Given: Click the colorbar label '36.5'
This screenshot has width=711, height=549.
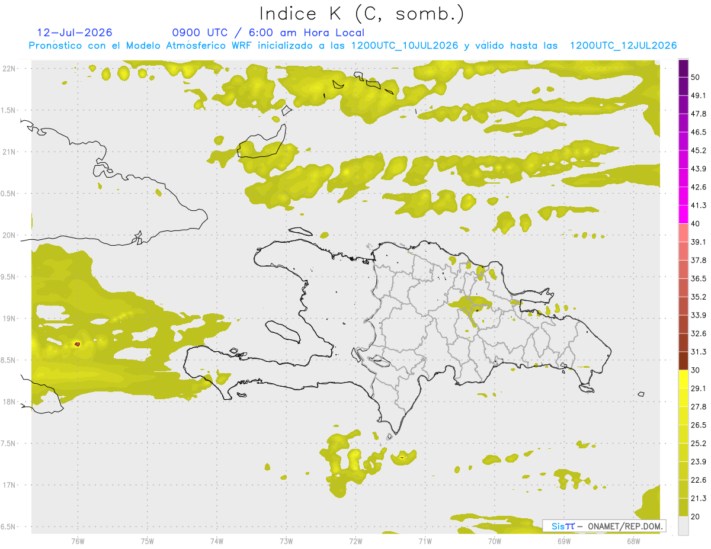Looking at the screenshot, I should coord(699,278).
